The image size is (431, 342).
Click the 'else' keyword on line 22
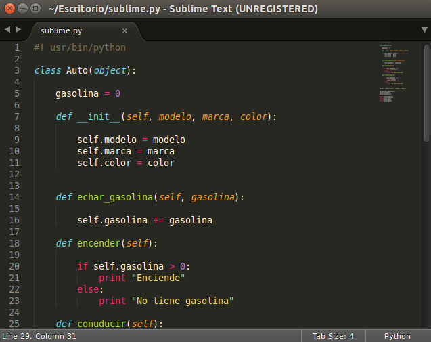coord(88,289)
